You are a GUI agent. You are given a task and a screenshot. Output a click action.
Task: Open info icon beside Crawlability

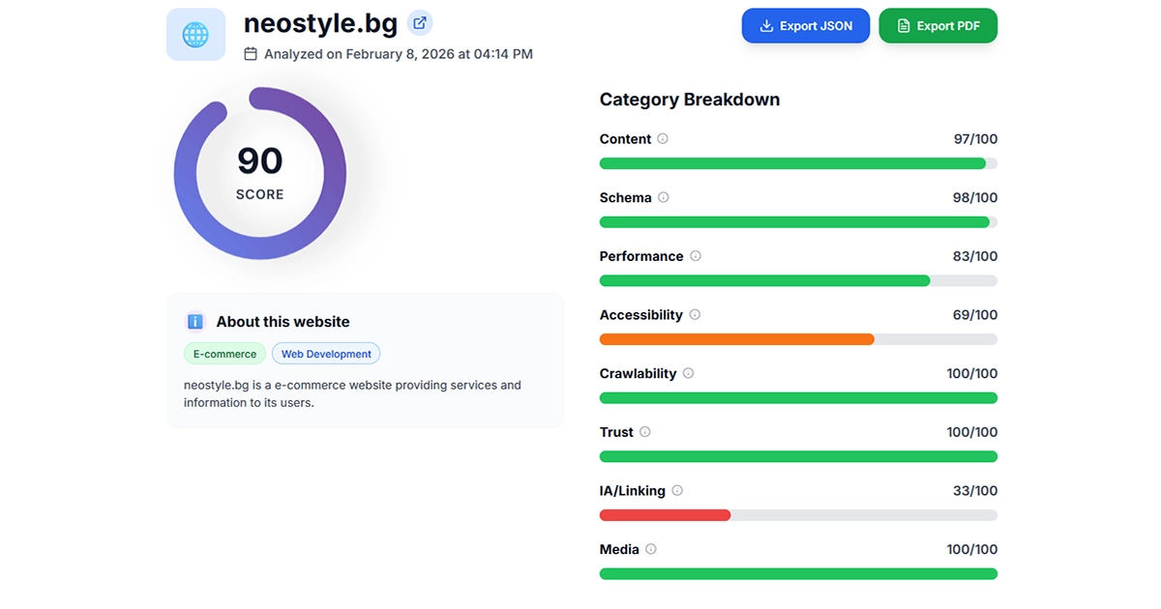click(688, 373)
